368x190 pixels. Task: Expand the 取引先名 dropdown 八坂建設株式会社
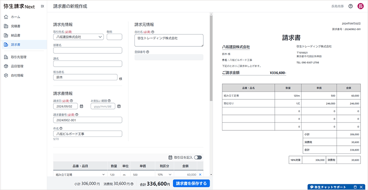78,37
